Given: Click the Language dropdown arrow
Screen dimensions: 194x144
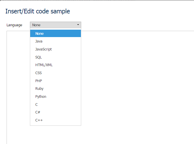Looking at the screenshot, I should (78, 25).
